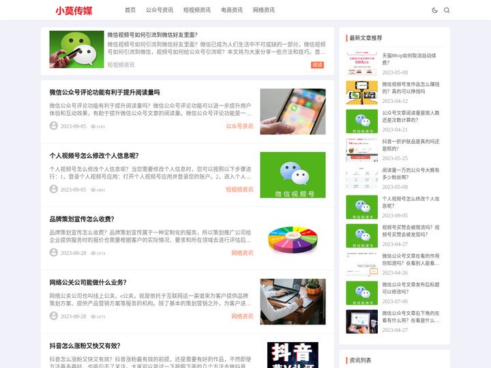Select 公众号资讯 category tag in comment article
Viewport: 491px width, 368px height.
(x=239, y=126)
